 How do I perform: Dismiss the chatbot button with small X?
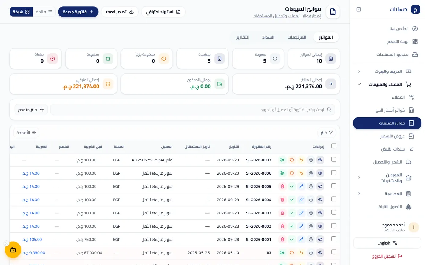point(6,243)
